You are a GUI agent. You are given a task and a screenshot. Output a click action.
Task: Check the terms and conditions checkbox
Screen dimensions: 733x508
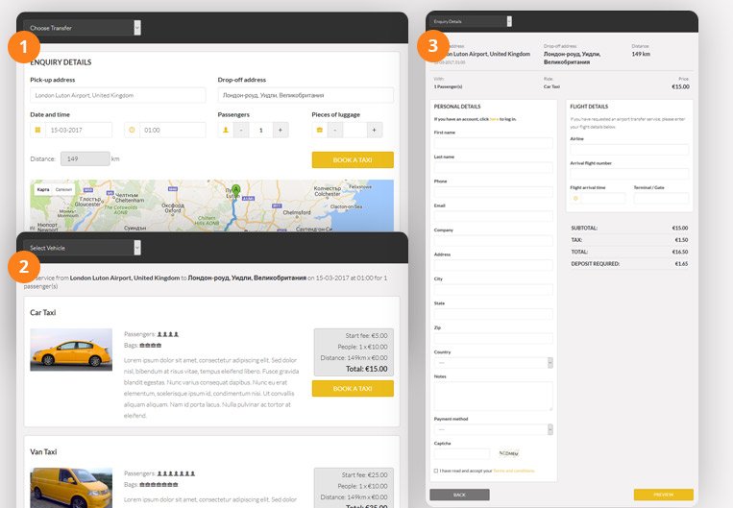tap(436, 471)
